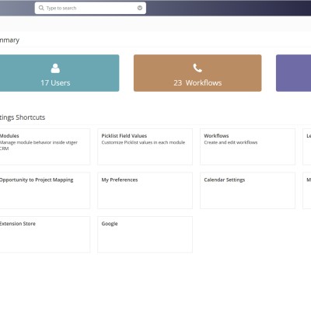Screen dimensions: 311x311
Task: Open the My Preferences shortcut
Action: coord(145,190)
